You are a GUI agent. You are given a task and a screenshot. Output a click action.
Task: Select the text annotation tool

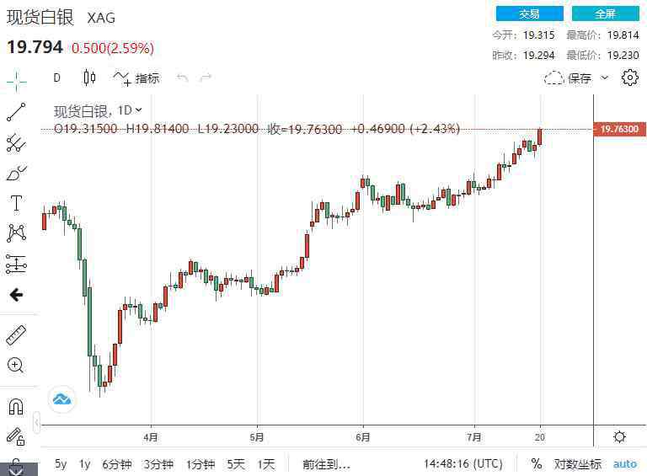click(x=16, y=203)
